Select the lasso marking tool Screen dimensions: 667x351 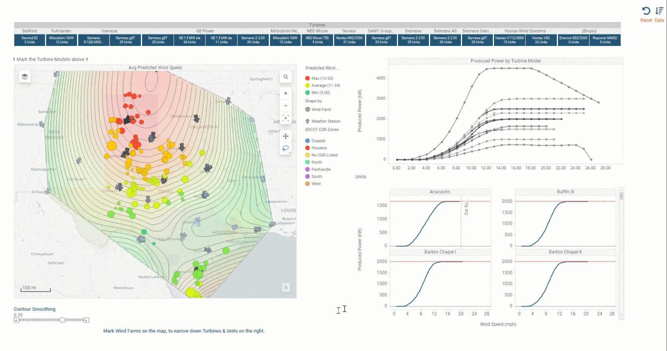pos(286,148)
